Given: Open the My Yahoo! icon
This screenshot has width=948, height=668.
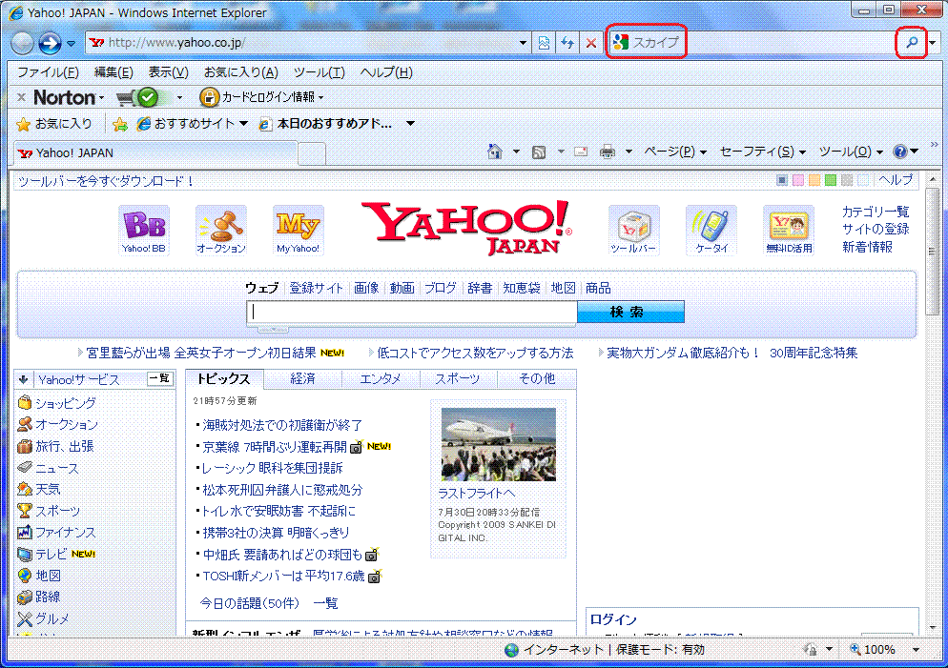Looking at the screenshot, I should tap(299, 230).
